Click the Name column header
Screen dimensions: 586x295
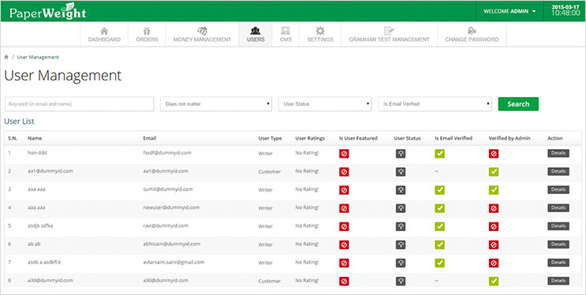tap(35, 138)
